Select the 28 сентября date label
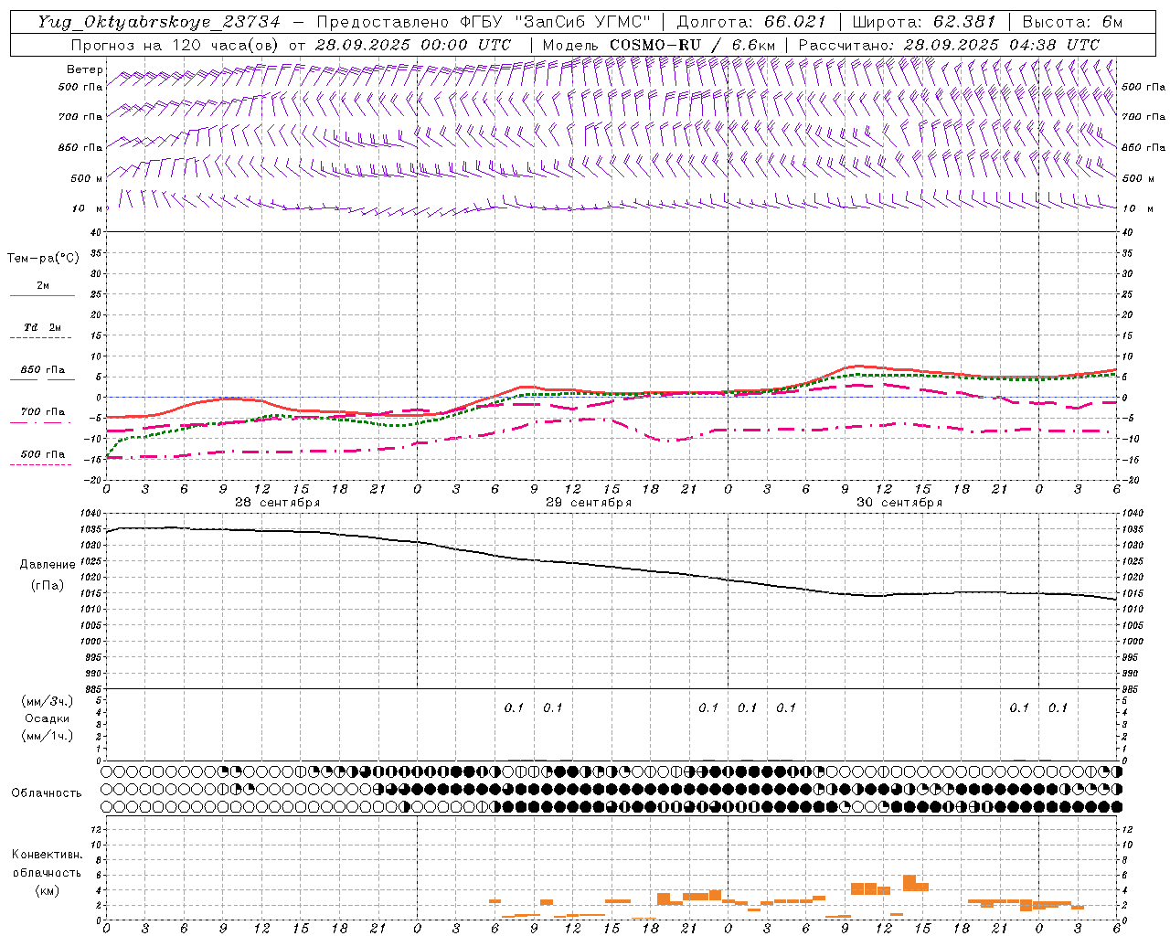 coord(277,503)
